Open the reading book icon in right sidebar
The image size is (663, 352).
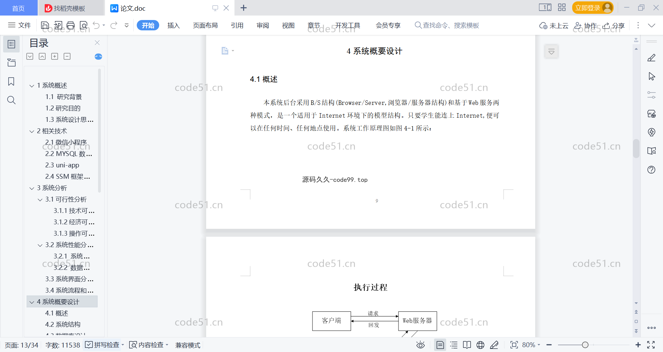[652, 151]
